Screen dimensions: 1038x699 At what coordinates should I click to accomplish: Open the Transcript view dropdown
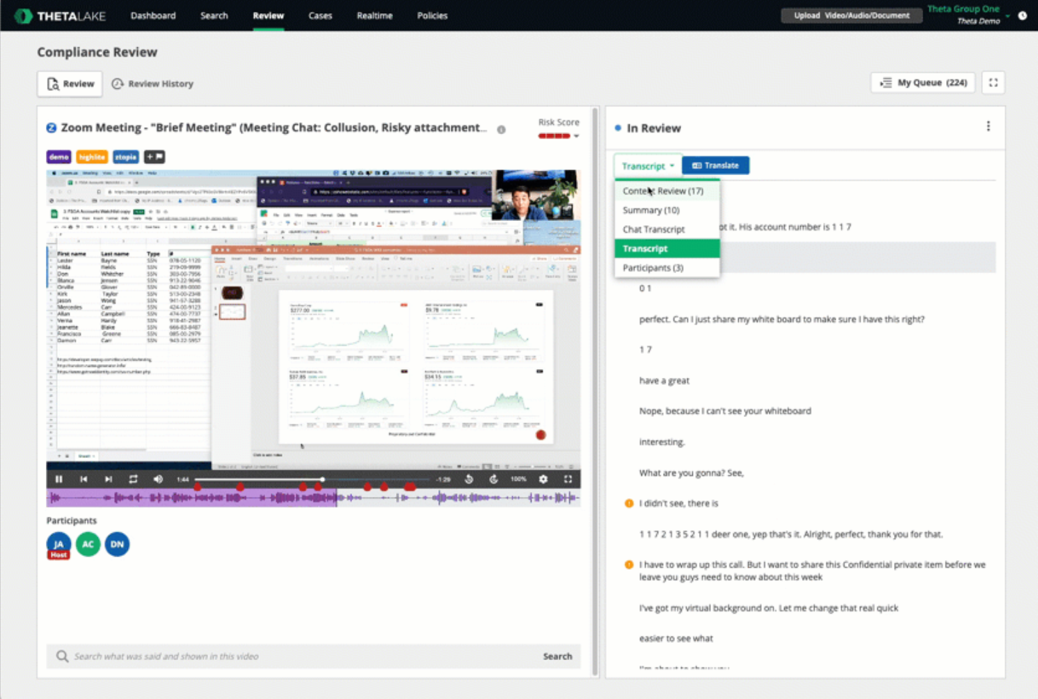click(648, 166)
